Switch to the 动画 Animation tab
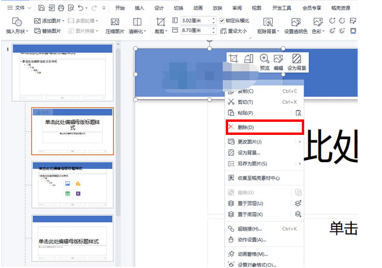The height and width of the screenshot is (268, 382). pyautogui.click(x=198, y=8)
